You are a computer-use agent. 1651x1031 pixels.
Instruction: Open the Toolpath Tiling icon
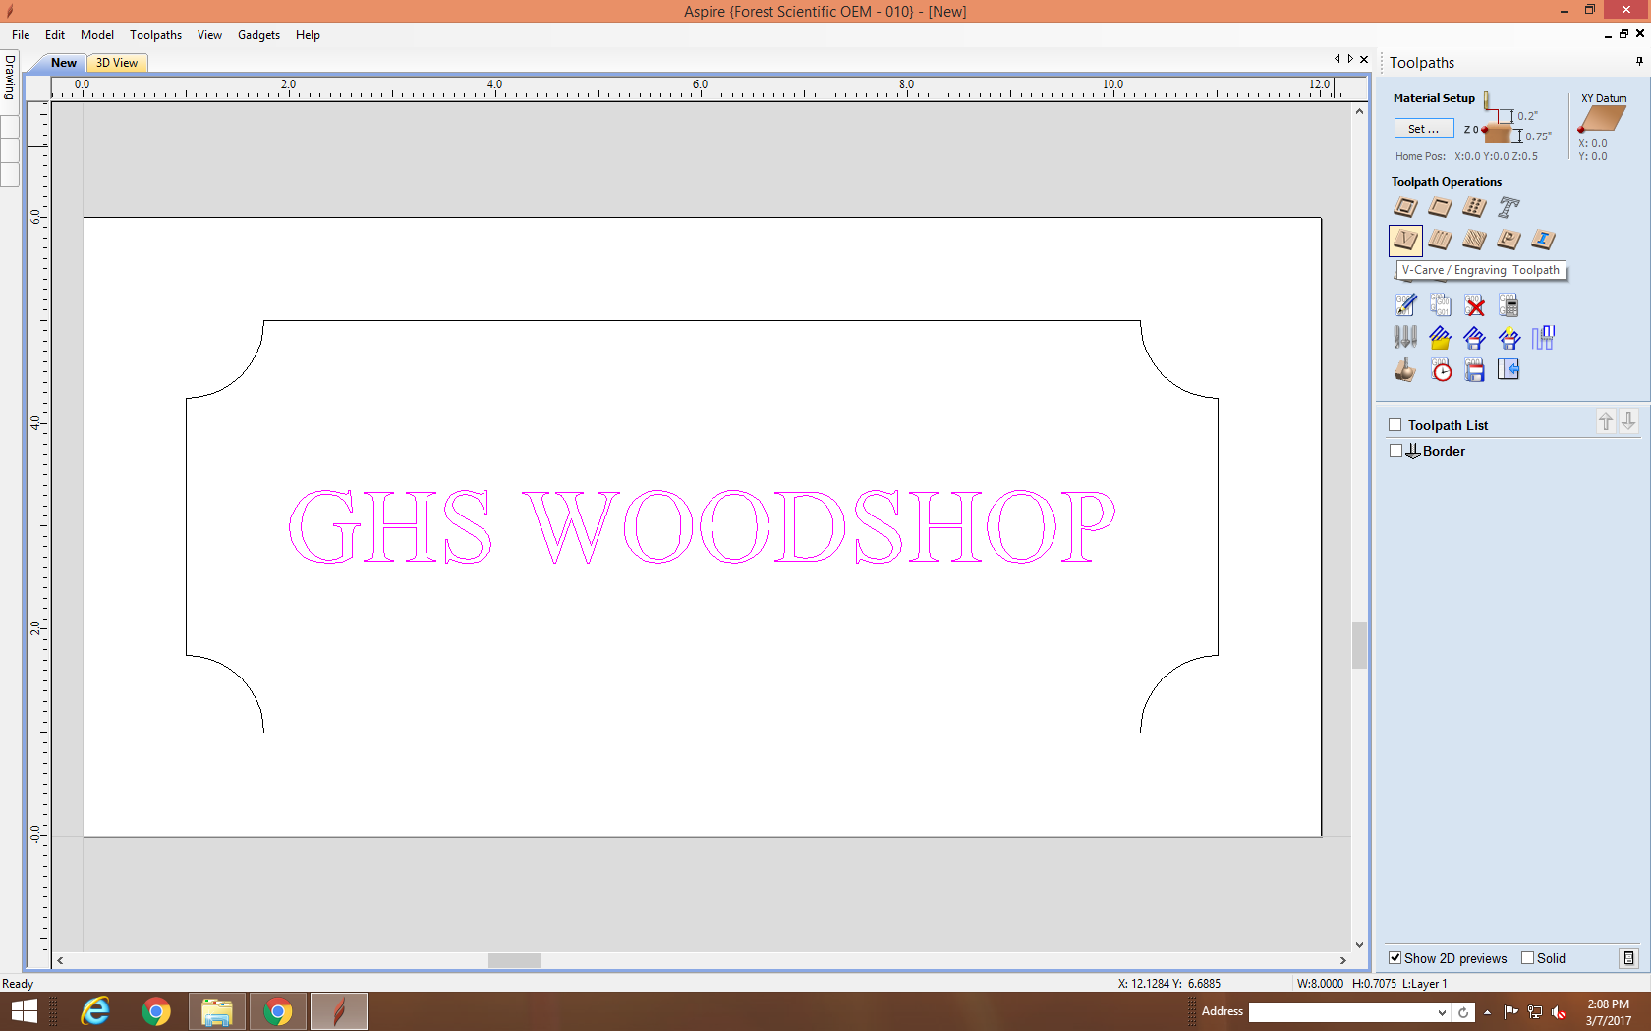coord(1543,338)
